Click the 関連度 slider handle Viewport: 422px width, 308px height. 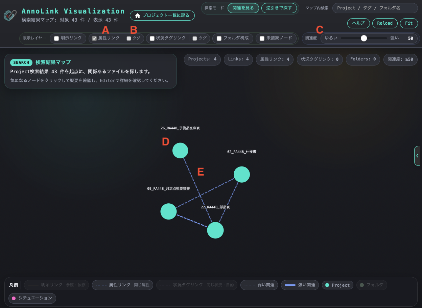click(364, 38)
